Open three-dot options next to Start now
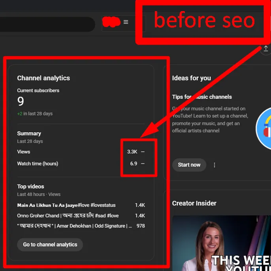271x271 pixels. point(214,165)
